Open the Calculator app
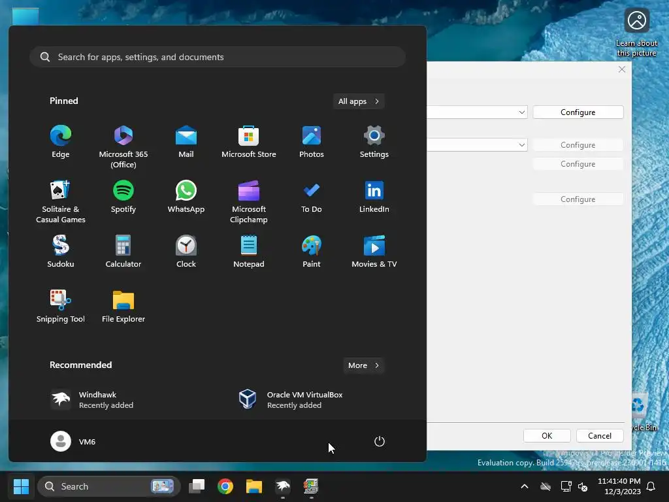Image resolution: width=669 pixels, height=502 pixels. pyautogui.click(x=123, y=252)
